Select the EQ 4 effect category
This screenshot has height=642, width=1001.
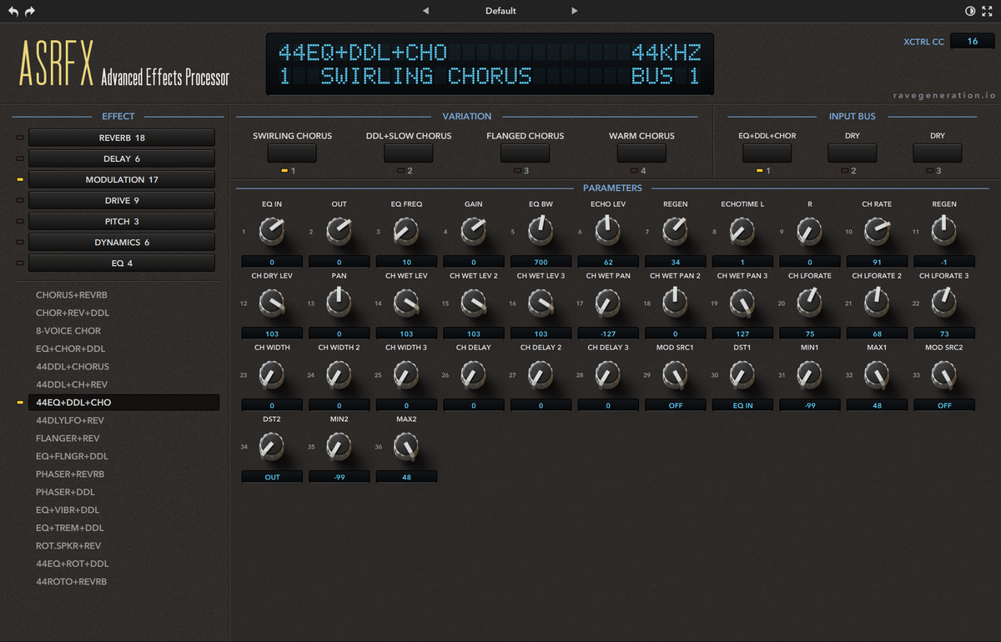coord(122,263)
